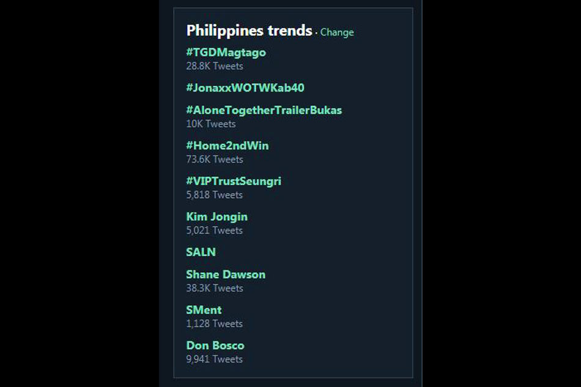Click the 38.3K Tweets count
This screenshot has width=581, height=387.
point(215,289)
